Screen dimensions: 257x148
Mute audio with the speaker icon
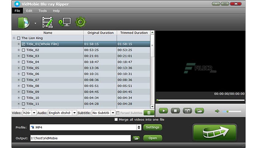click(x=217, y=111)
